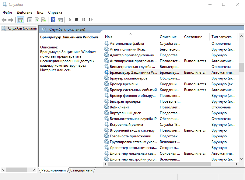
Task: Click list horizontal scrollbar left arrow
Action: pyautogui.click(x=106, y=164)
